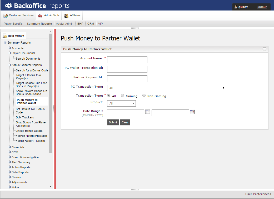Click the Account Name input field
The width and height of the screenshot is (274, 199).
tap(127, 60)
